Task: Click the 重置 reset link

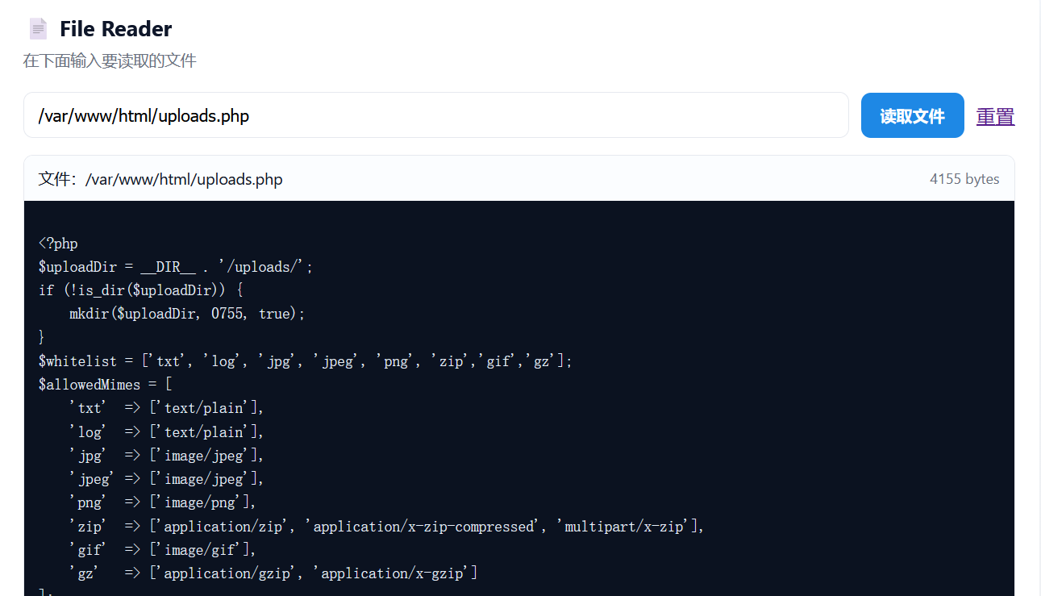Action: [995, 116]
